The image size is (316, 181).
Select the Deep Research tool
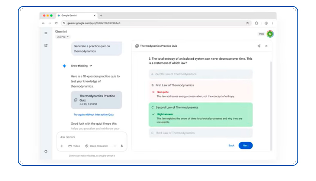(x=97, y=146)
